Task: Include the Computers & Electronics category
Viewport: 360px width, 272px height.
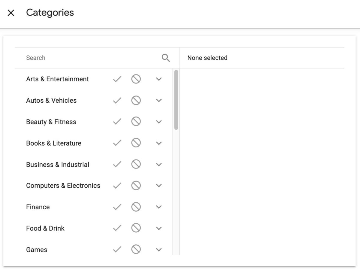Action: pos(117,186)
